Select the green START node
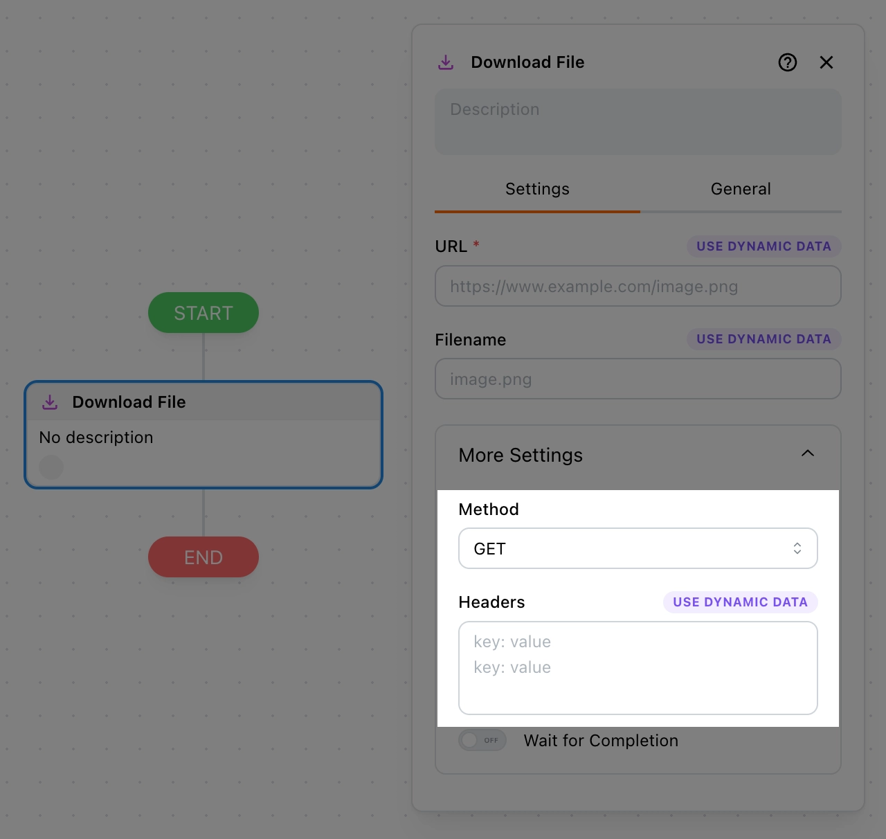The width and height of the screenshot is (886, 839). (x=204, y=313)
